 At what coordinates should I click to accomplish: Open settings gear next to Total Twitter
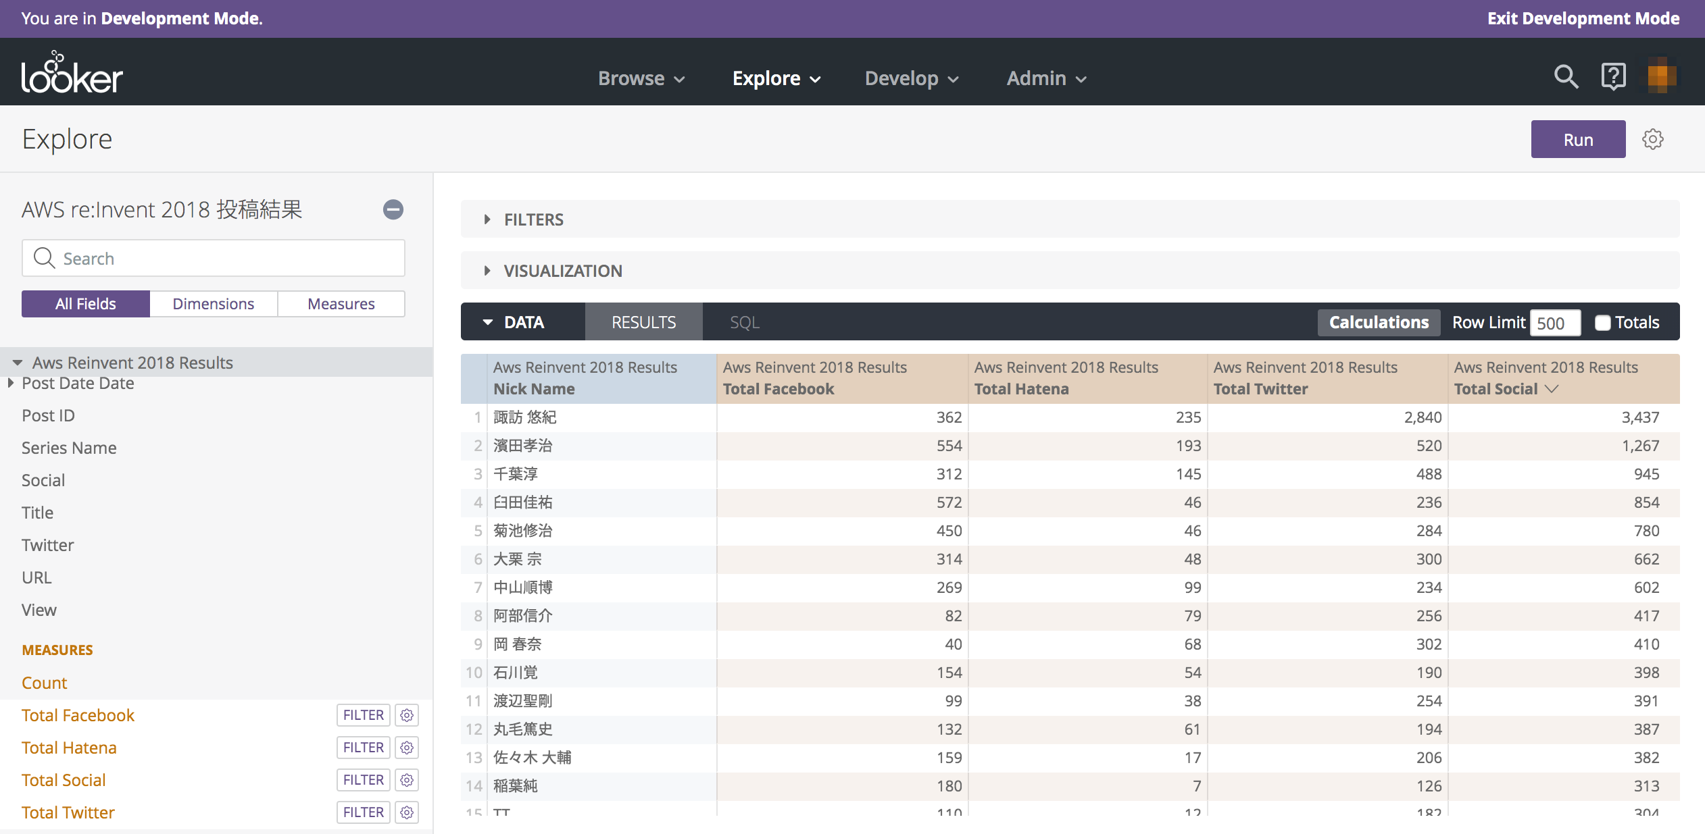click(406, 812)
